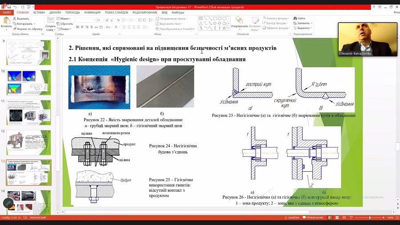Redo with the repeat arrow icon
Image resolution: width=400 pixels, height=225 pixels.
(x=22, y=7)
